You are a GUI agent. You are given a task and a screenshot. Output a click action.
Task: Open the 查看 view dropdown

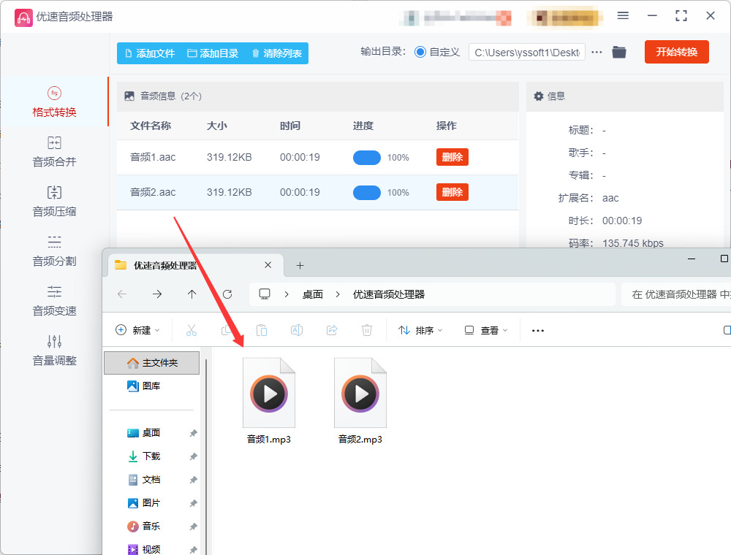tap(486, 330)
